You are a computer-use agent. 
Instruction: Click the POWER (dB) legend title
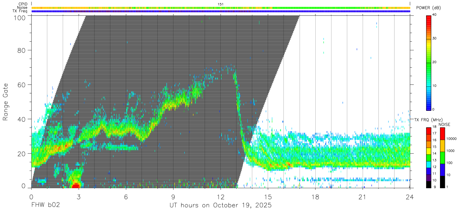pyautogui.click(x=429, y=8)
